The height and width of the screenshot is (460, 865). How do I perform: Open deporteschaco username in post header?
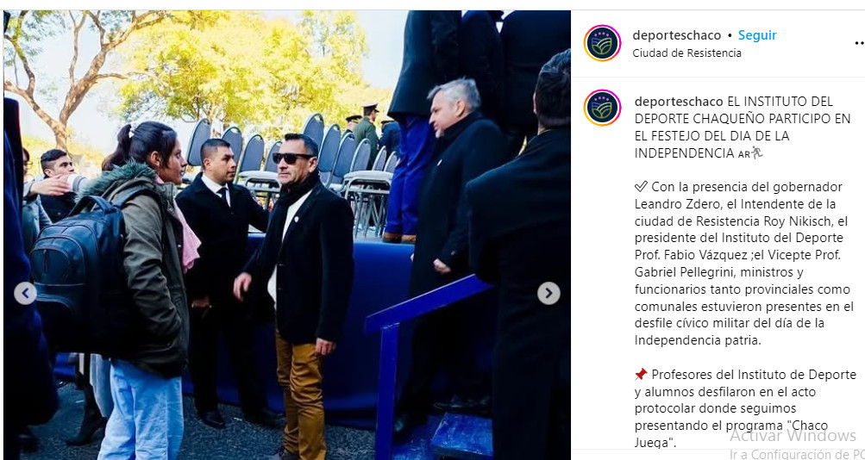[676, 35]
